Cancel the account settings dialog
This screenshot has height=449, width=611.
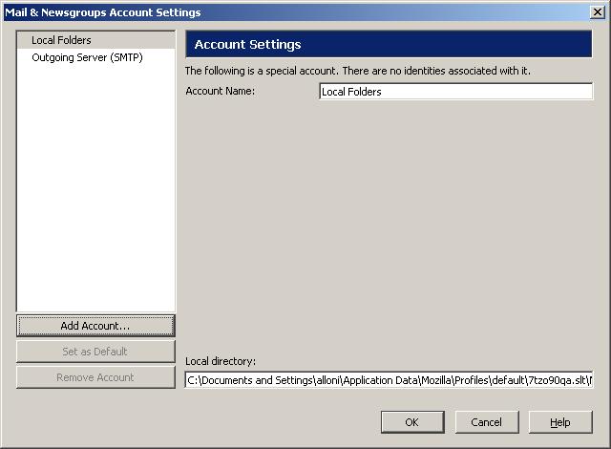coord(486,422)
